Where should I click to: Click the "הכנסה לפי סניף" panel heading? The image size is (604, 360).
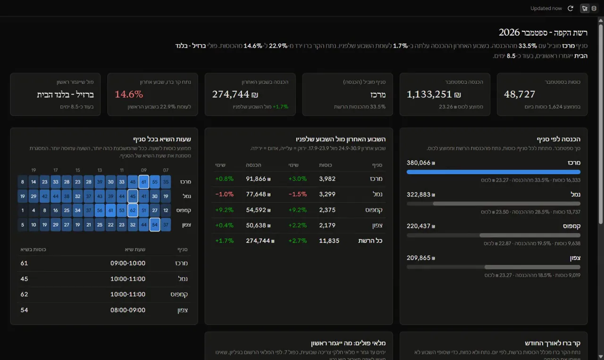point(559,139)
